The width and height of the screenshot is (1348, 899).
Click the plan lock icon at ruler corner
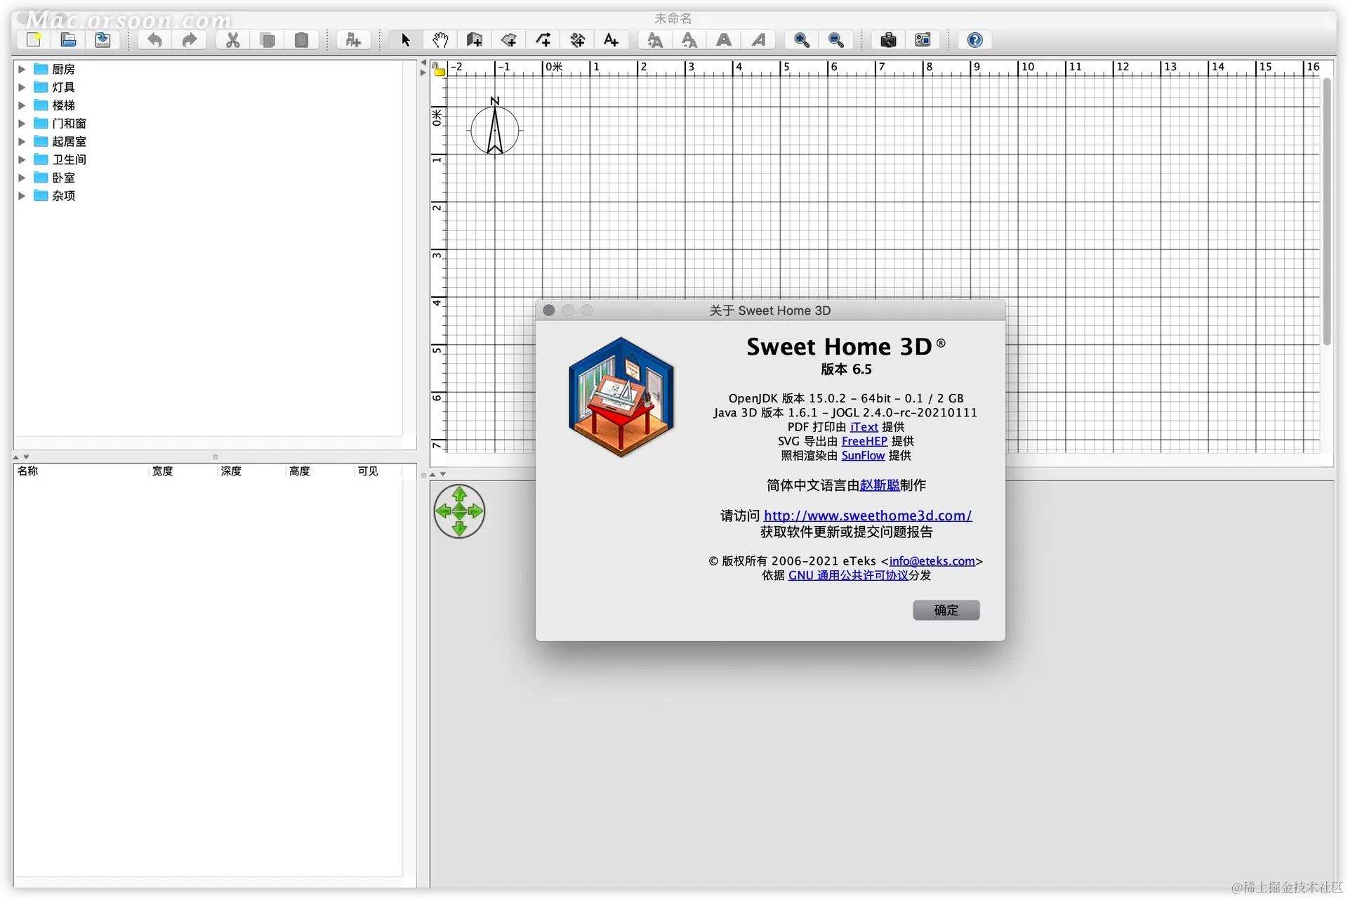439,69
